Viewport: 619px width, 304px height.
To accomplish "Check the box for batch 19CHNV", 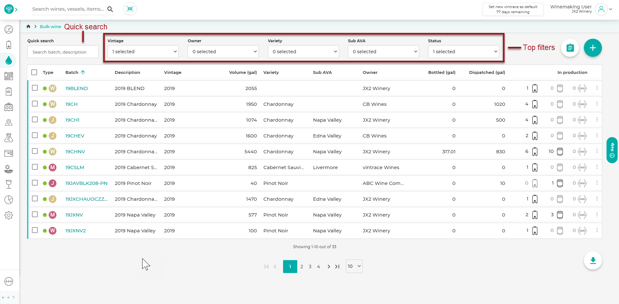I will pyautogui.click(x=35, y=151).
